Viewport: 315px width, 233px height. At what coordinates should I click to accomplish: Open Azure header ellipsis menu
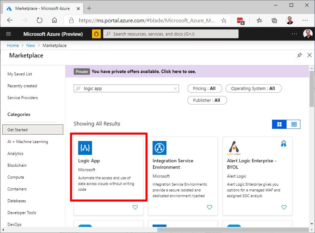[294, 34]
